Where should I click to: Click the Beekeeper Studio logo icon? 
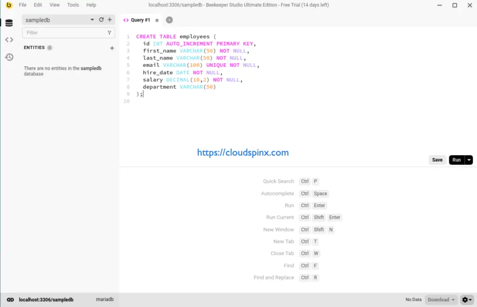(6, 5)
